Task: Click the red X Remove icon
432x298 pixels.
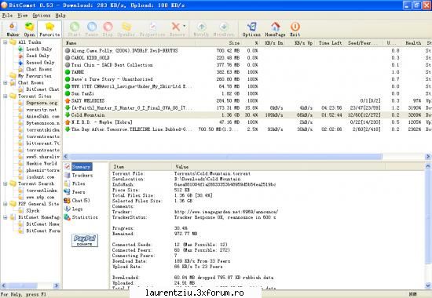Action: click(176, 27)
